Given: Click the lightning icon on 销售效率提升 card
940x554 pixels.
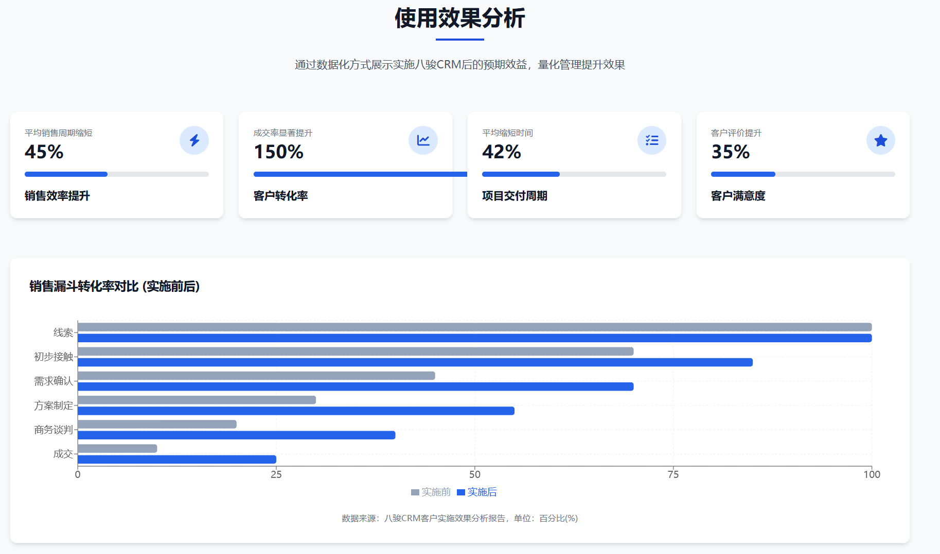Looking at the screenshot, I should click(194, 140).
